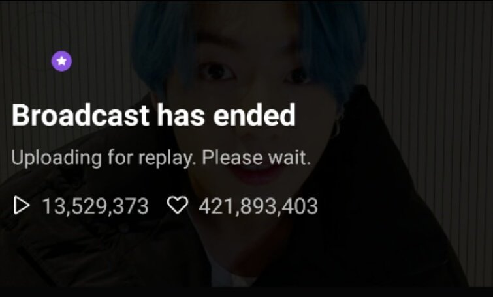The width and height of the screenshot is (493, 297).
Task: Click the "Please wait." text
Action: [x=256, y=157]
